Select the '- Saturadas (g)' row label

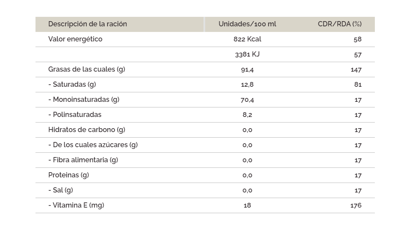(x=72, y=85)
